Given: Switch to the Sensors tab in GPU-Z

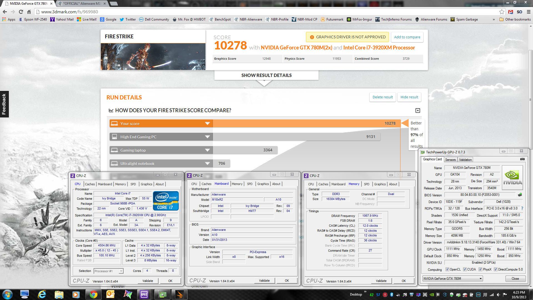Looking at the screenshot, I should (x=450, y=159).
